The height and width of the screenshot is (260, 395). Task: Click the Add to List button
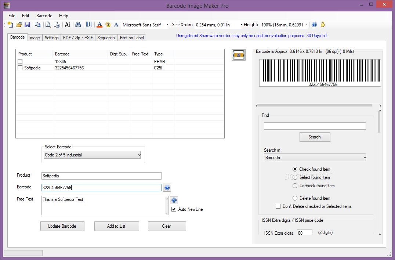116,226
